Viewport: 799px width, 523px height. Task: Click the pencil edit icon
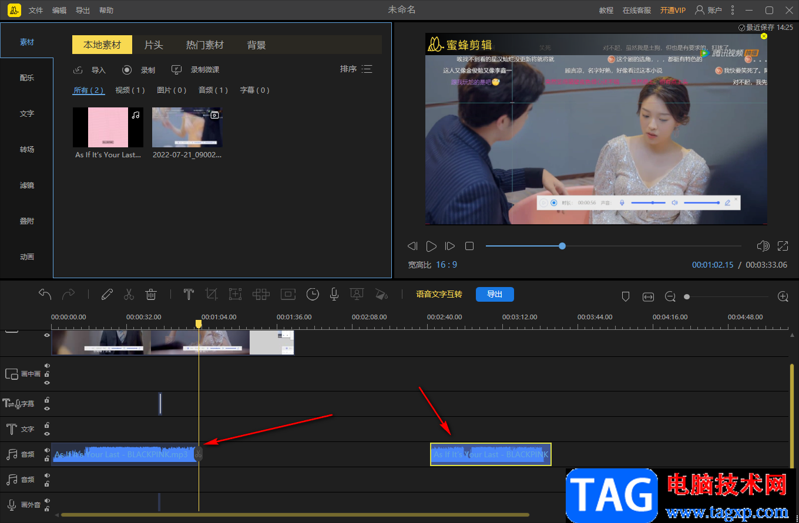coord(107,294)
